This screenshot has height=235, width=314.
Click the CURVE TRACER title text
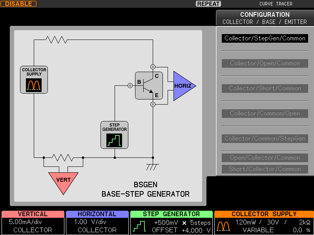pos(276,4)
